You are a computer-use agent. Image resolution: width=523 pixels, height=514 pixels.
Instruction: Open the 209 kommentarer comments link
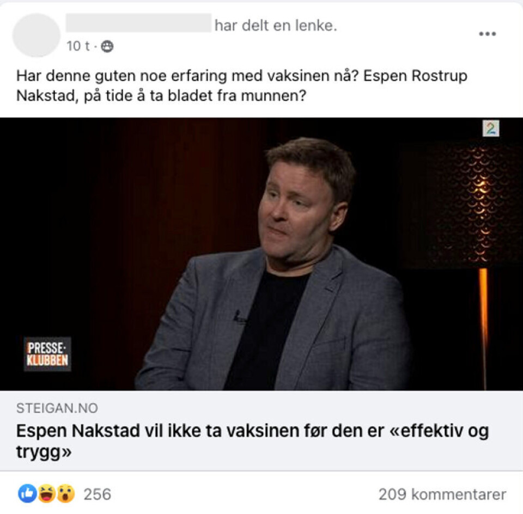point(442,494)
